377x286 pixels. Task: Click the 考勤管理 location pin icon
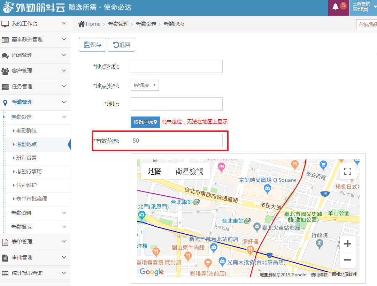point(5,103)
